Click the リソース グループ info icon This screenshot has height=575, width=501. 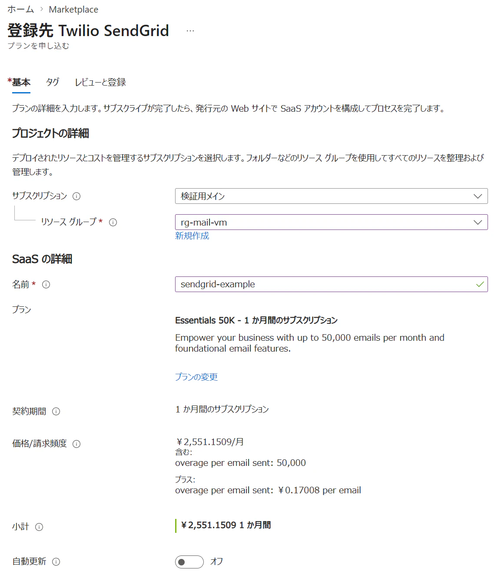[x=113, y=223]
